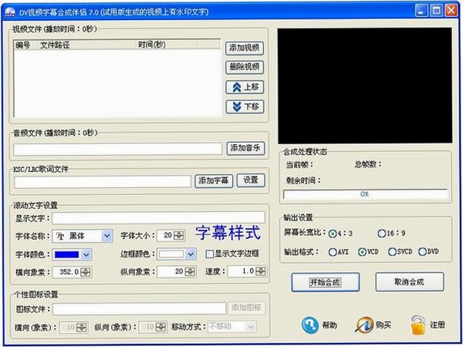This screenshot has height=347, width=463.
Task: Minimize the window
Action: (421, 11)
